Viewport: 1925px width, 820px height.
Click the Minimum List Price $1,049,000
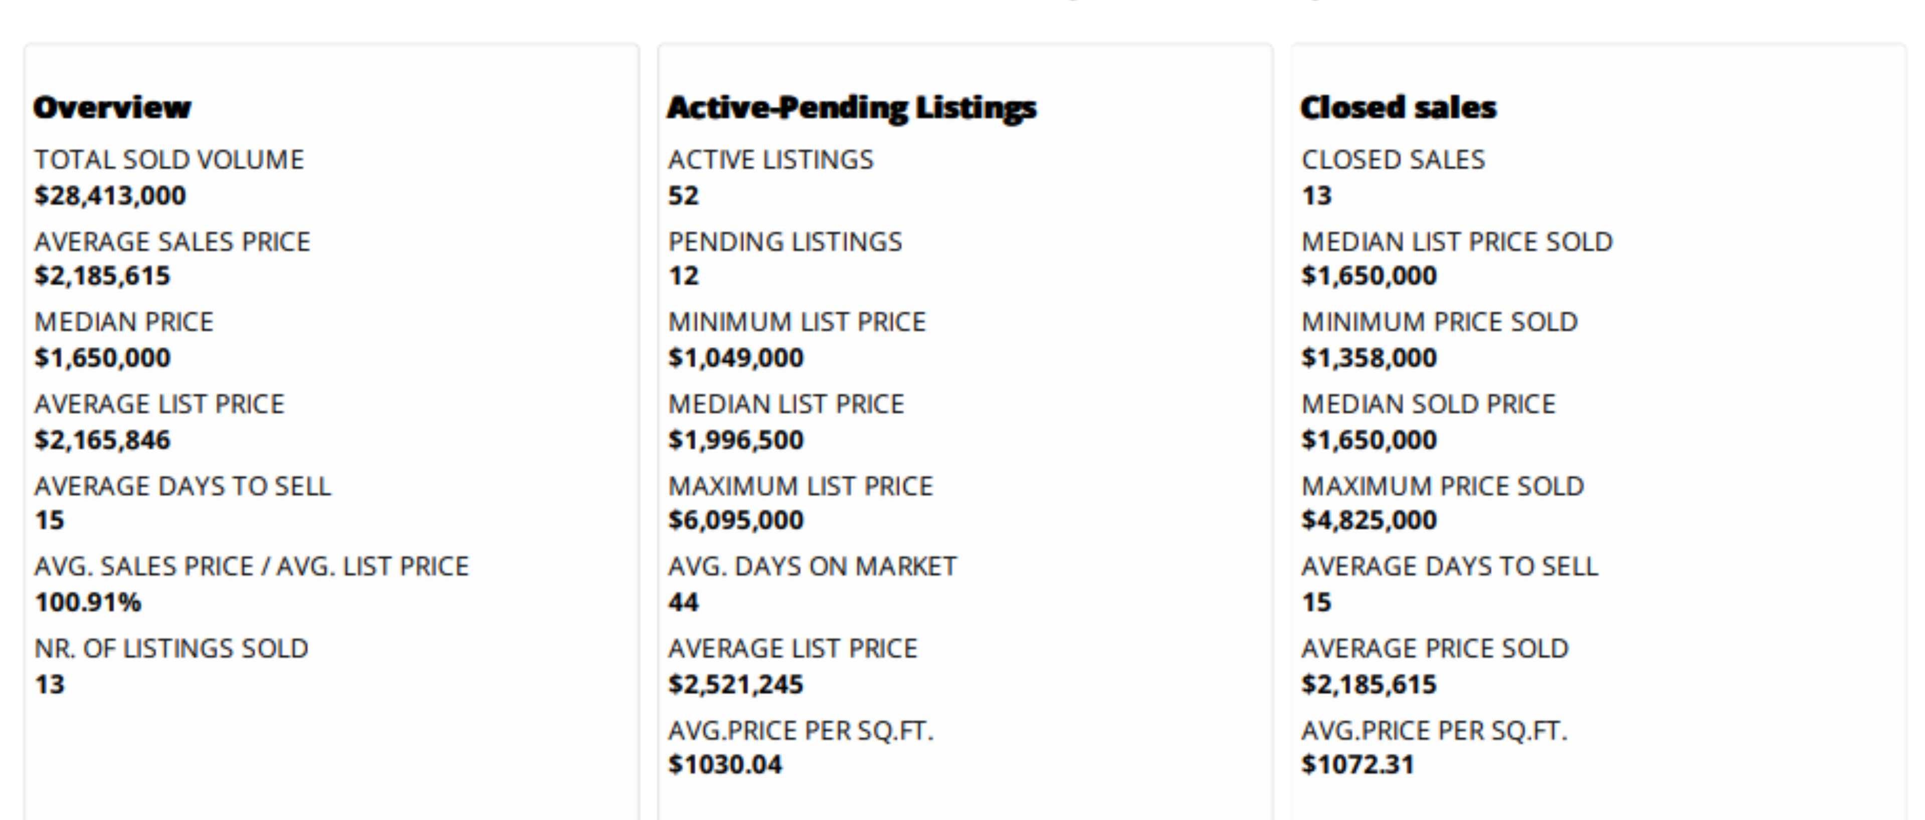pyautogui.click(x=735, y=358)
